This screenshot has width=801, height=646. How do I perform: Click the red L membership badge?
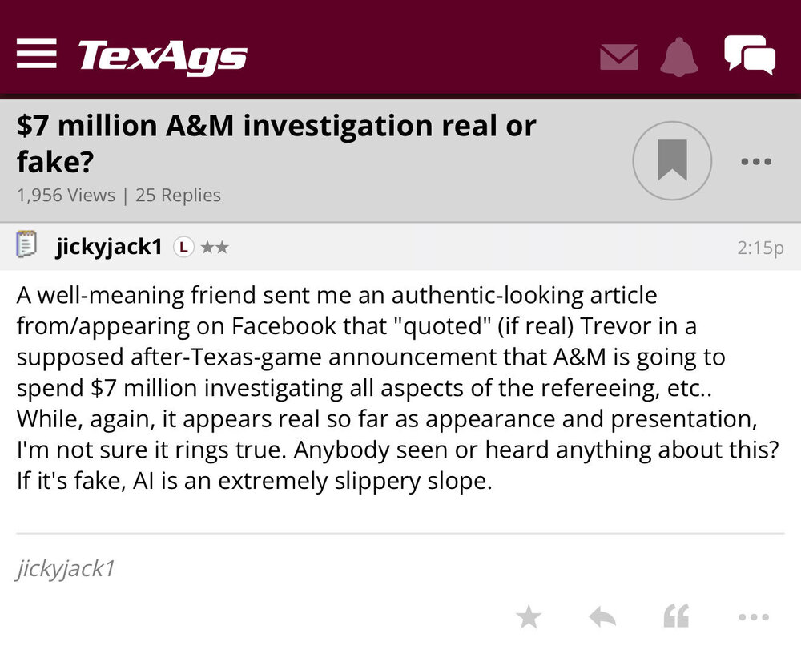[x=183, y=248]
